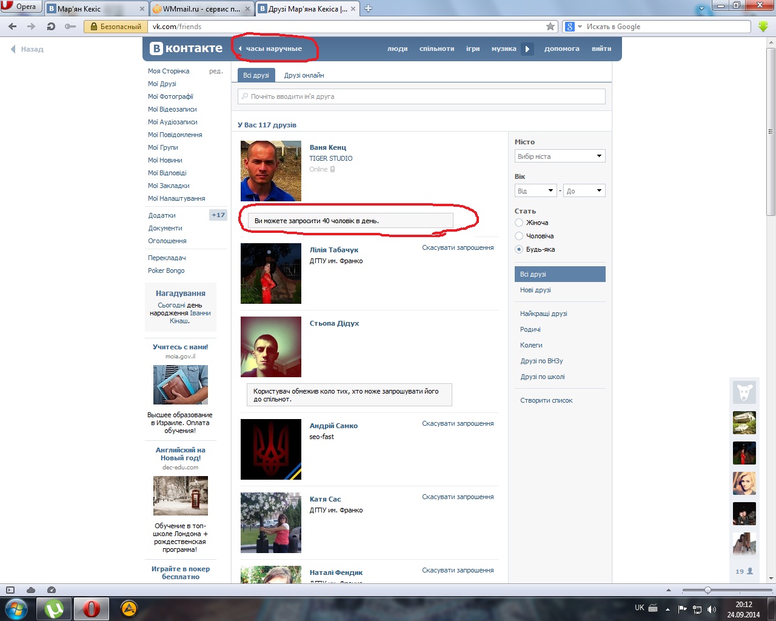Open the password wand key icon
This screenshot has width=776, height=621.
tap(70, 27)
